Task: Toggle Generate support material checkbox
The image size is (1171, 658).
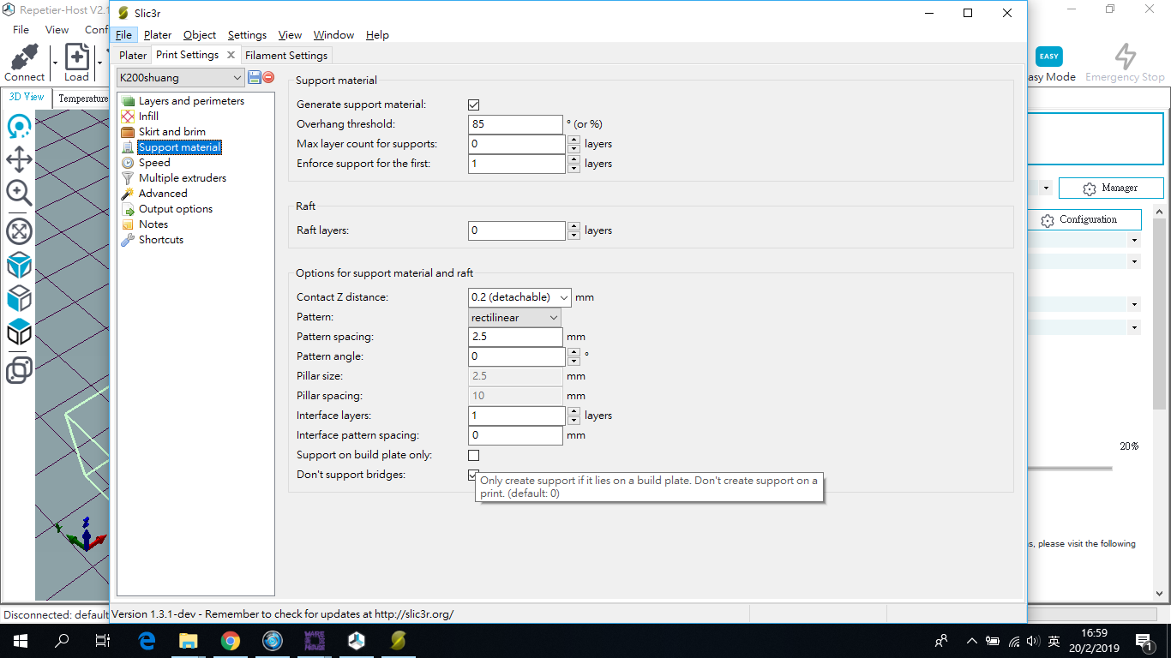Action: 473,105
